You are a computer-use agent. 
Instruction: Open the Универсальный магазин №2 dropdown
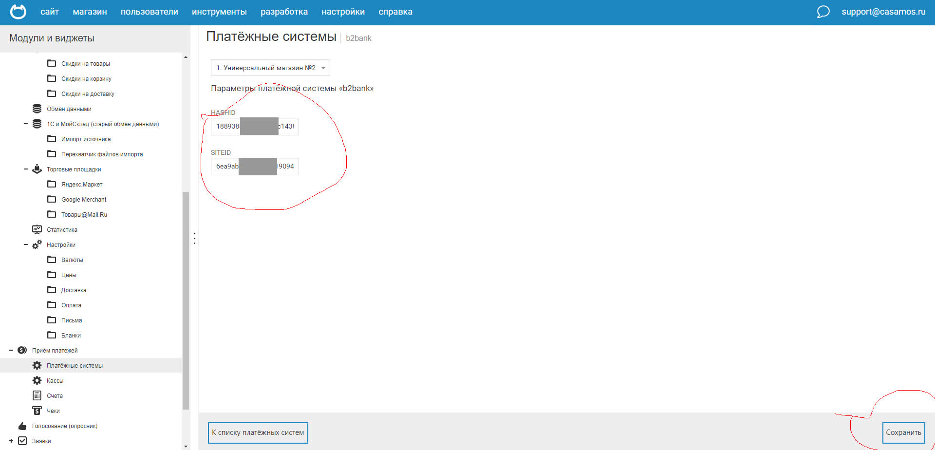coord(270,68)
